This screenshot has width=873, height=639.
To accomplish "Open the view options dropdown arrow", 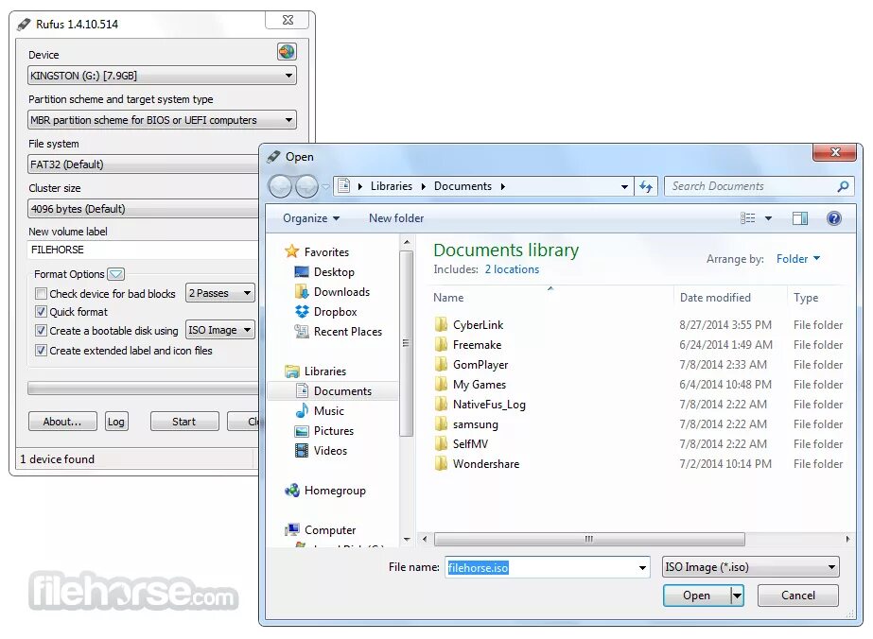I will (x=768, y=218).
